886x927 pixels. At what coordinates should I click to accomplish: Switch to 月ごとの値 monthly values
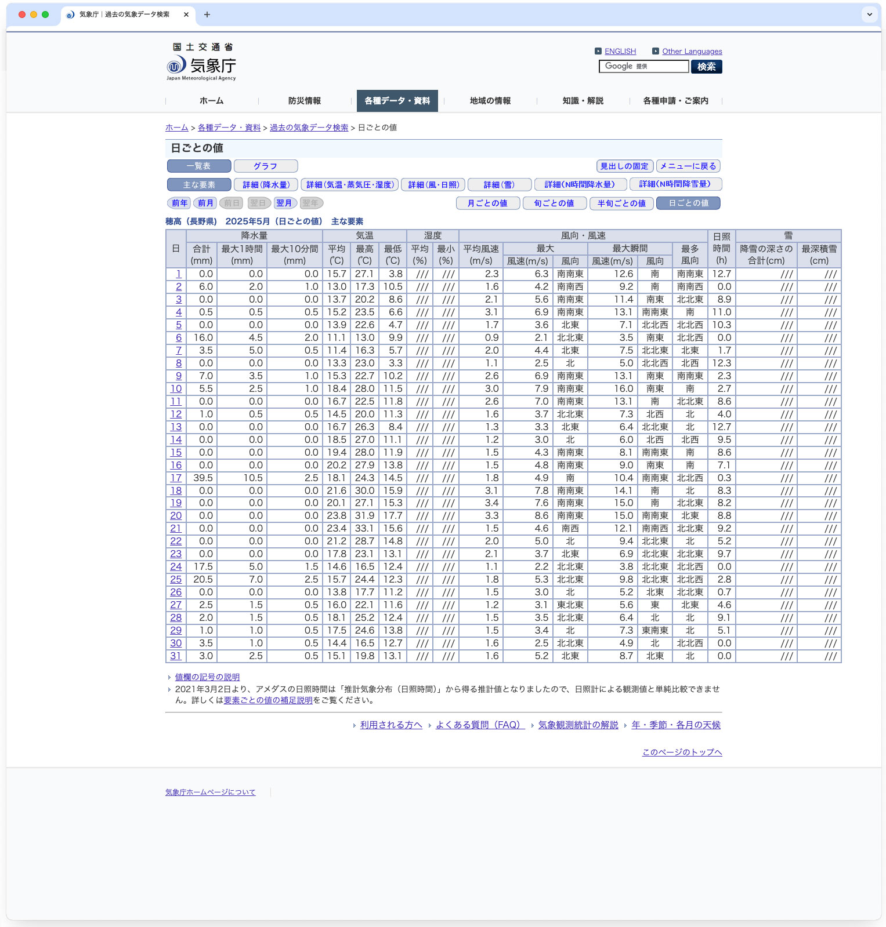(x=487, y=203)
